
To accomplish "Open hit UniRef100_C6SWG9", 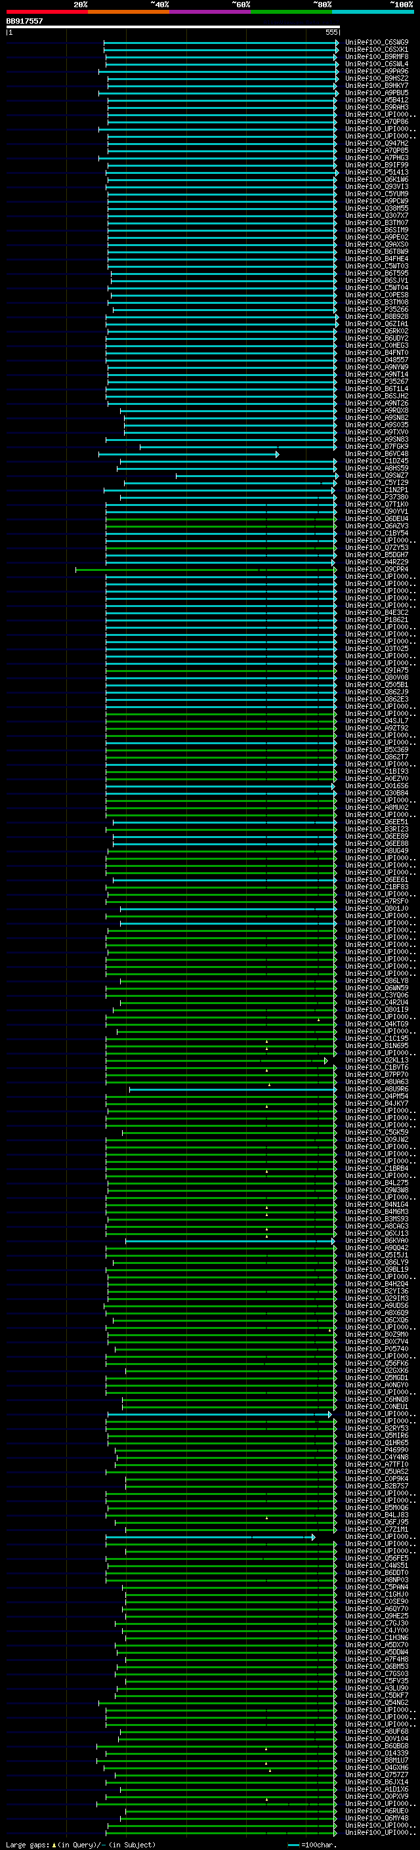I will tap(377, 43).
